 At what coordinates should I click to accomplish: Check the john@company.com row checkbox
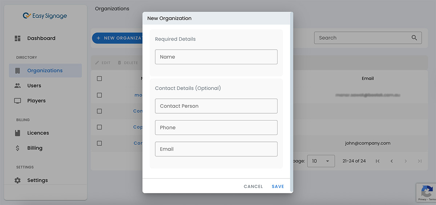tap(100, 143)
